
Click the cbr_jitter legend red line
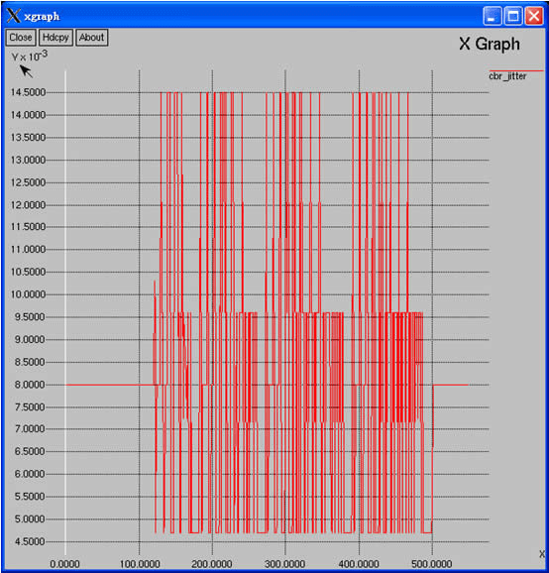(516, 70)
